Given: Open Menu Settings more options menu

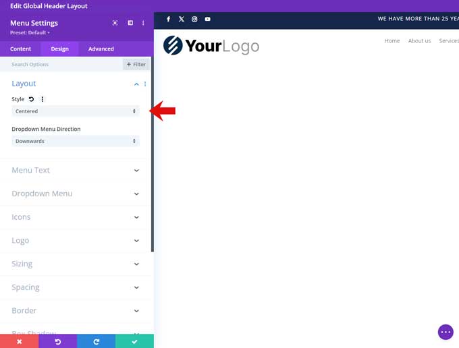Looking at the screenshot, I should coord(143,23).
